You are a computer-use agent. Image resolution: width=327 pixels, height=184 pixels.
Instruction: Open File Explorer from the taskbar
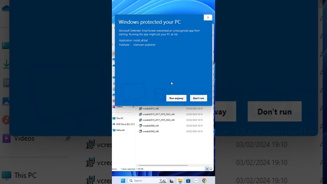tap(180, 181)
